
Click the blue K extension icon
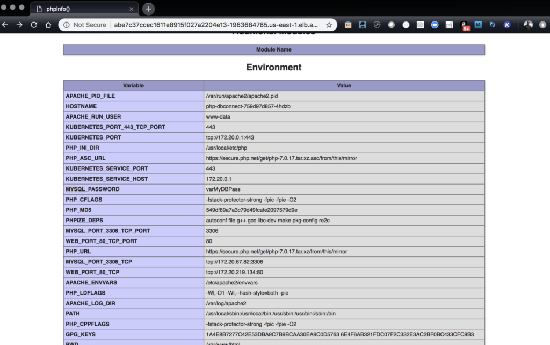[507, 25]
